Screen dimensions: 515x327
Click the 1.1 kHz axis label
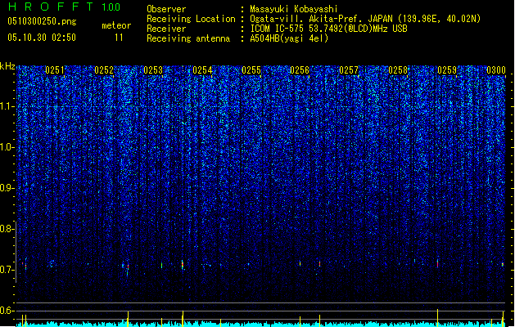(7, 106)
